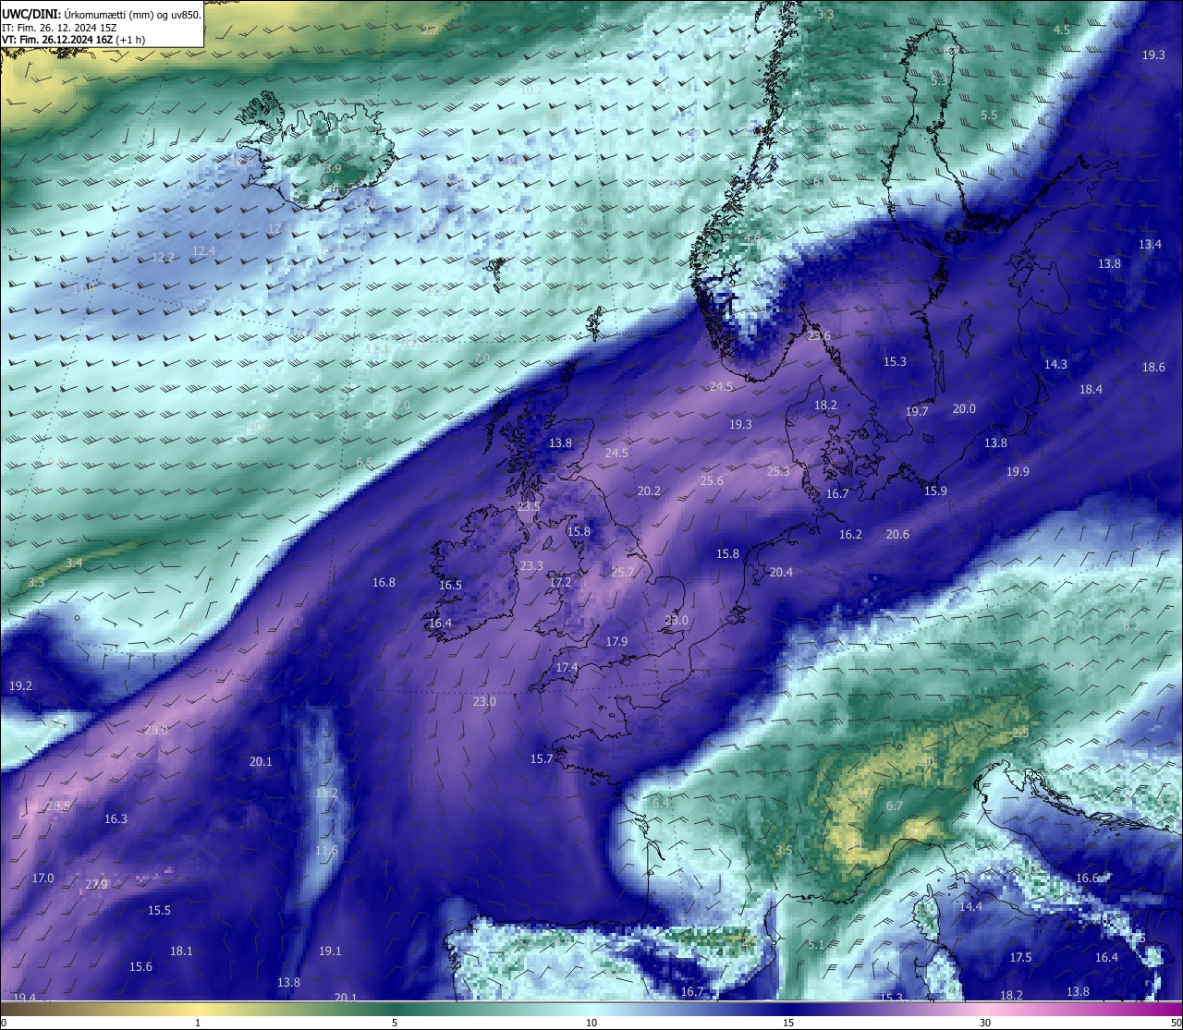The height and width of the screenshot is (1030, 1183).
Task: Click the 16.5 value over Ireland
Action: pyautogui.click(x=450, y=585)
